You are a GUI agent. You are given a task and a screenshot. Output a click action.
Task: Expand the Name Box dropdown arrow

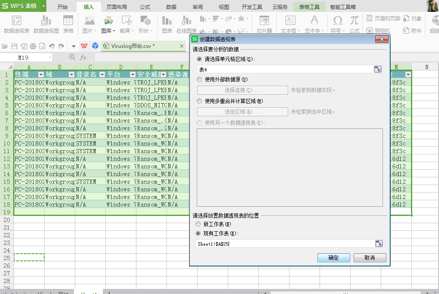(x=50, y=57)
